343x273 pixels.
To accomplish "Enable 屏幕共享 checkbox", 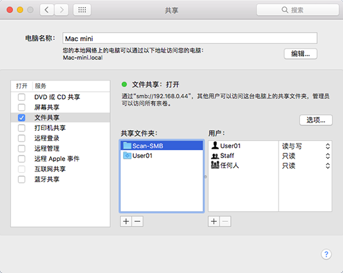I will tap(21, 108).
